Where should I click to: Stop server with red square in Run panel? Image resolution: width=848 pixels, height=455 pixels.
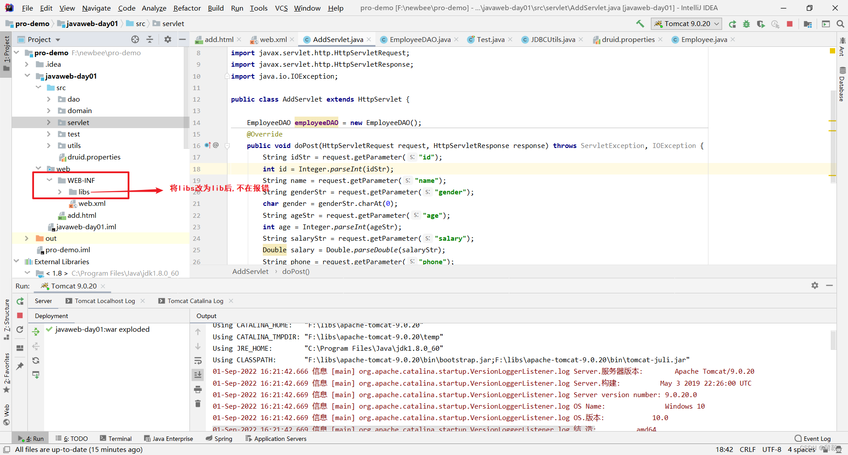[x=20, y=315]
